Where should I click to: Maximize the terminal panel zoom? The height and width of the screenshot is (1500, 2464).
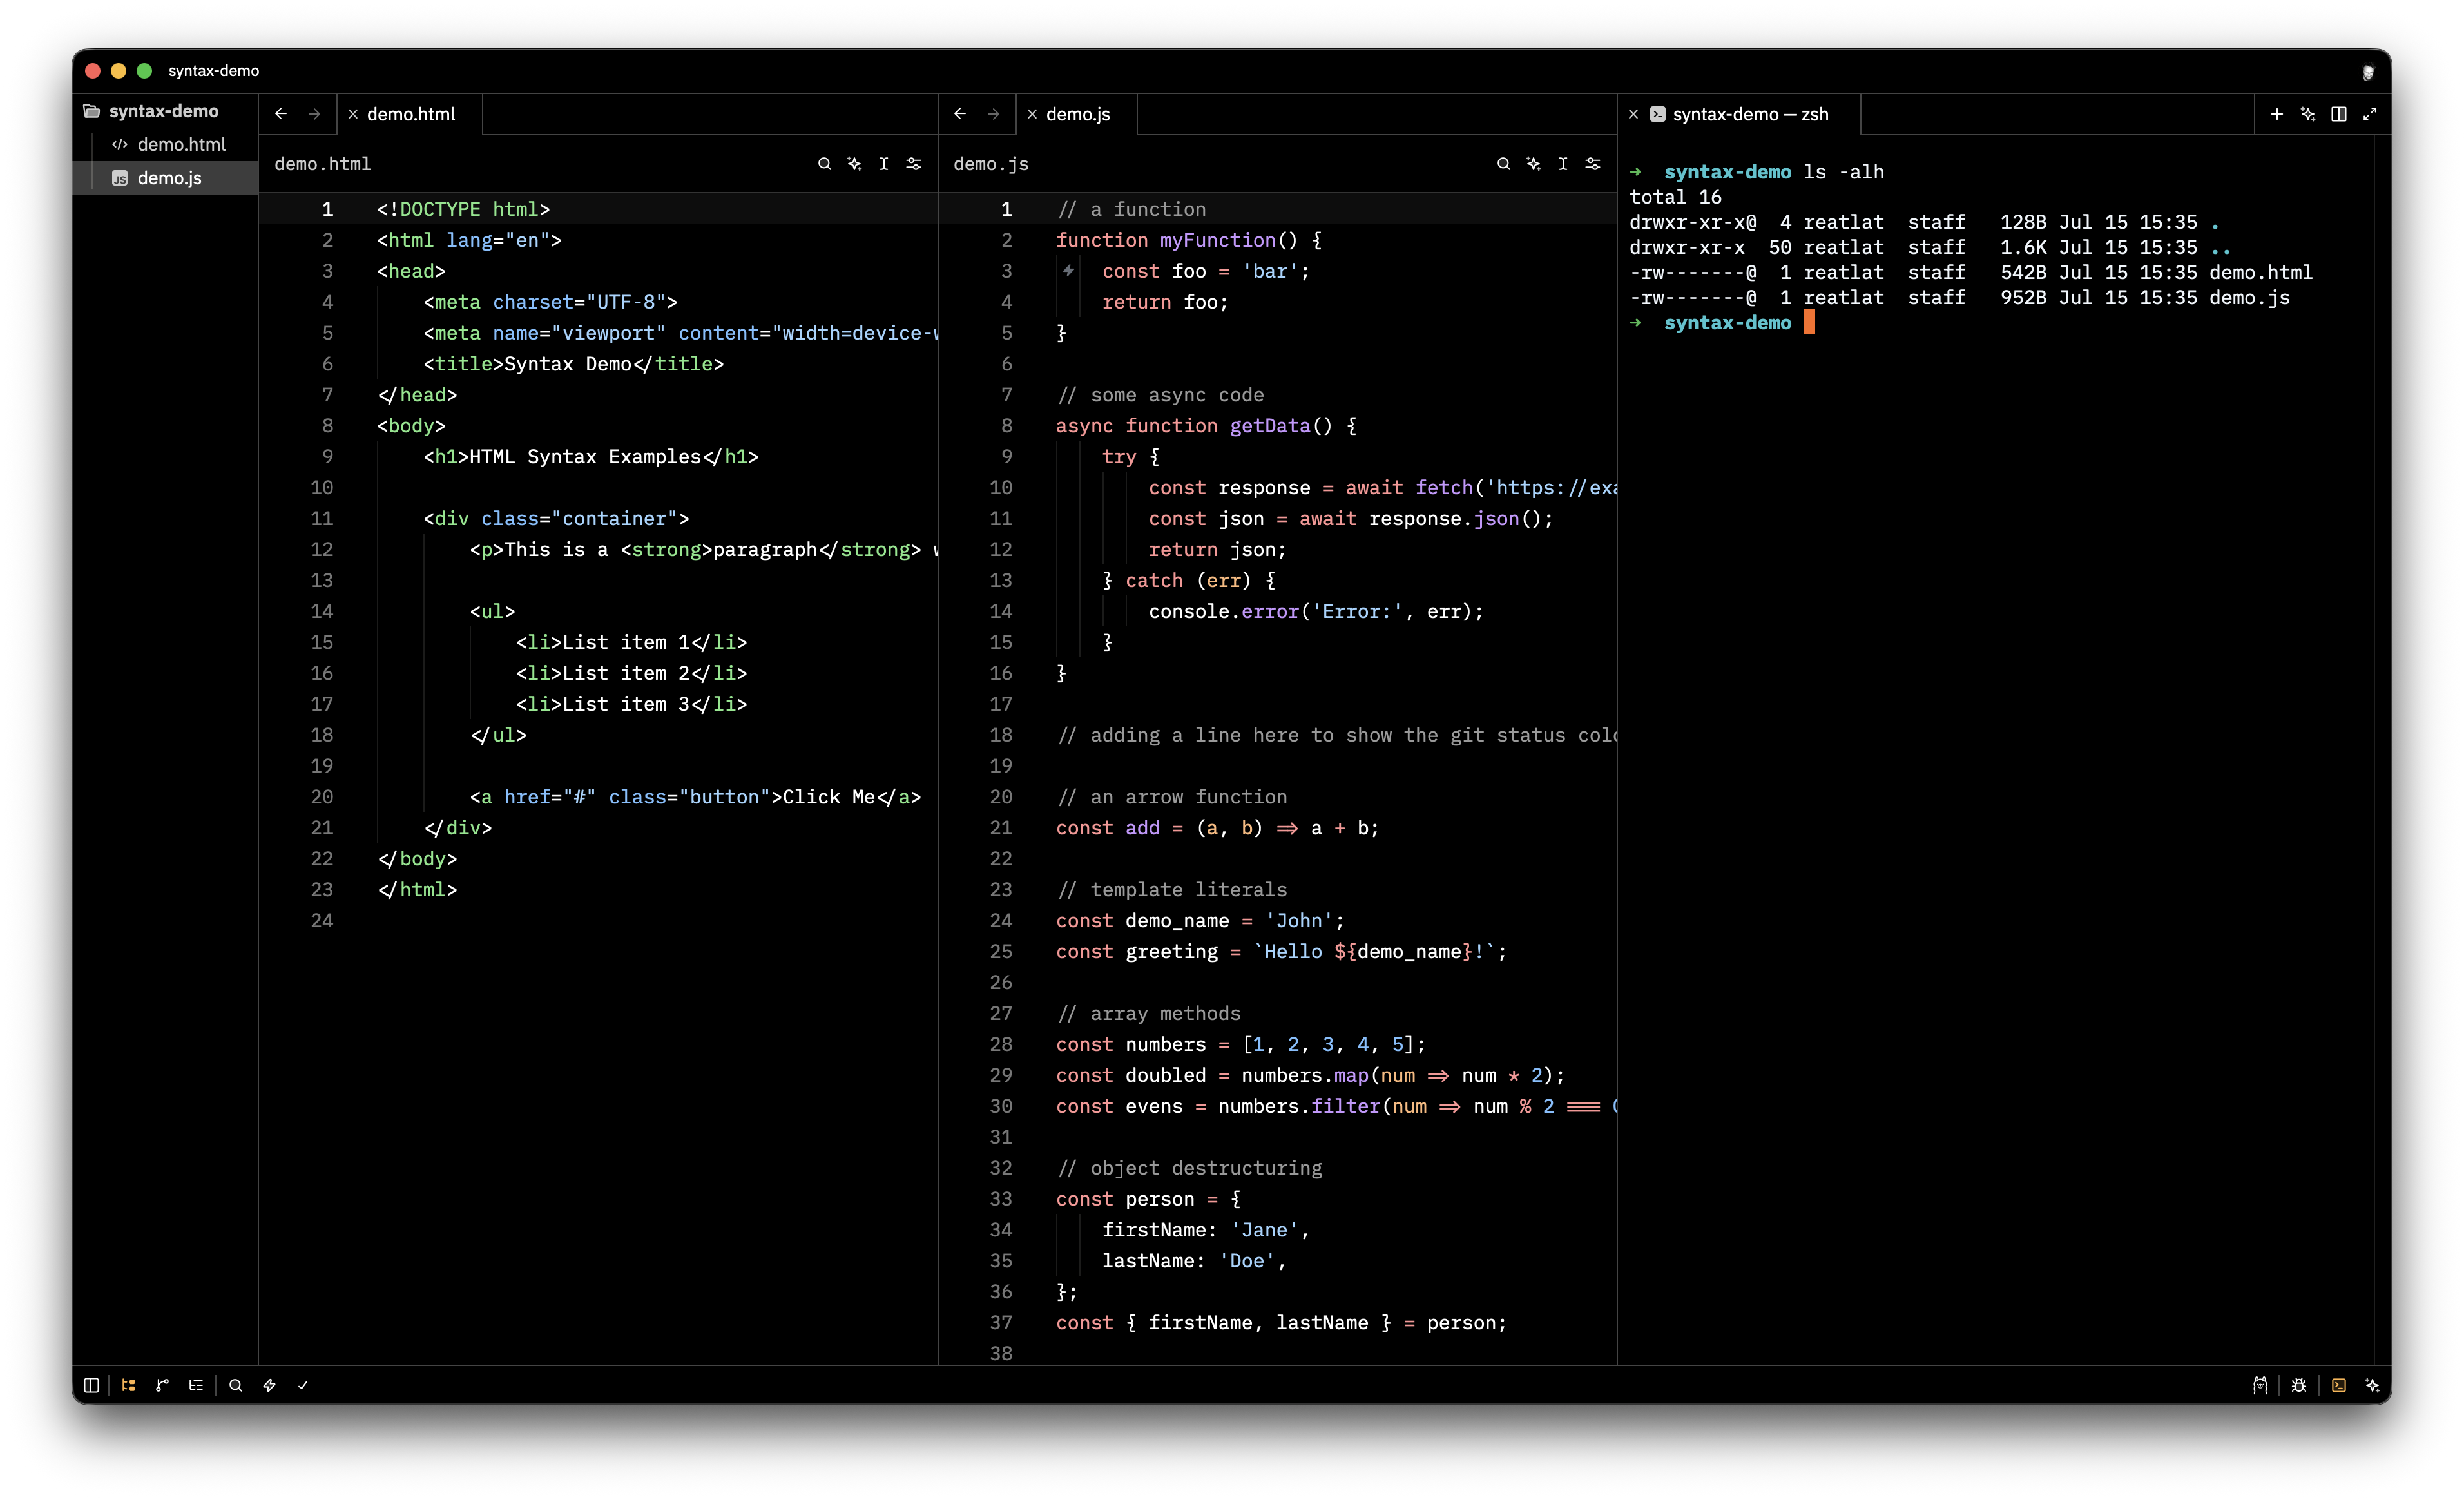2370,114
